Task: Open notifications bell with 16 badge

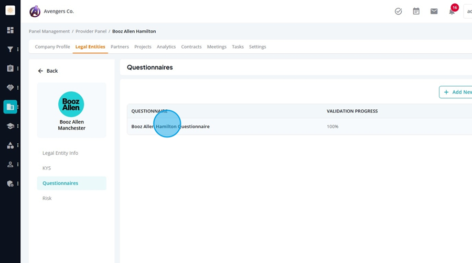Action: point(452,12)
